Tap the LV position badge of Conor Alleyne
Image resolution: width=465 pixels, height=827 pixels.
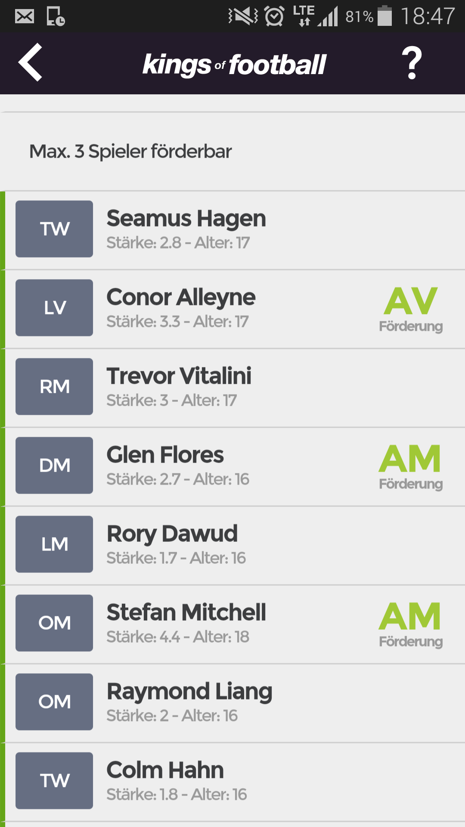coord(54,308)
